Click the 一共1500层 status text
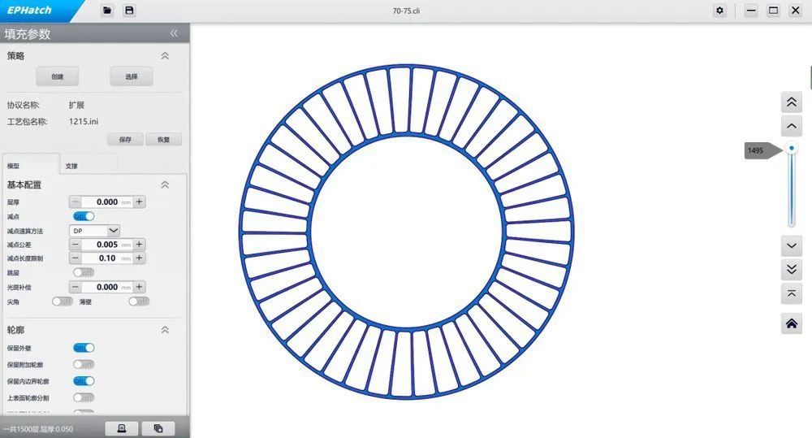 pyautogui.click(x=38, y=429)
